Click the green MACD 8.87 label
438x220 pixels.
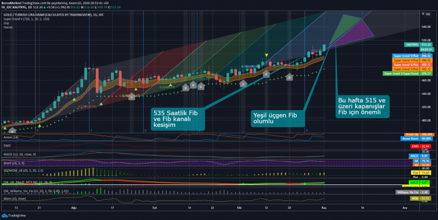tap(419, 182)
